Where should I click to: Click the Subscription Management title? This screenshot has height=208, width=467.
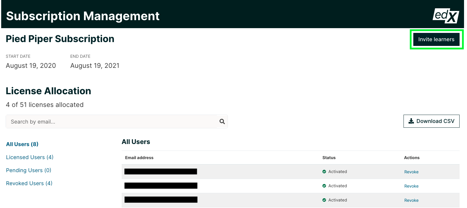tap(83, 16)
